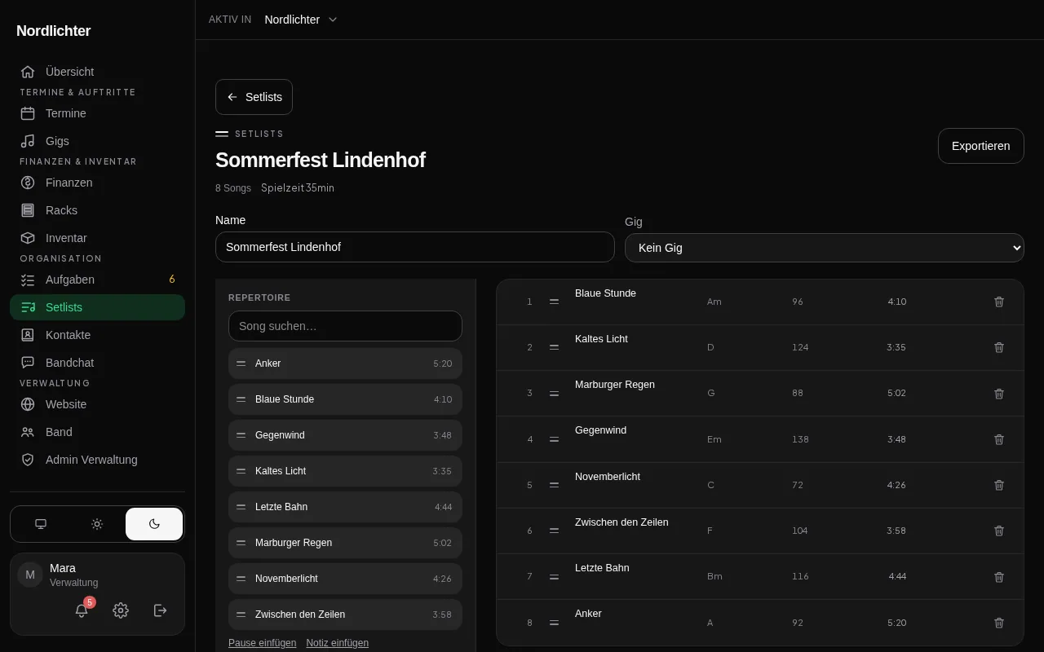Click the setlist Name input field

coord(414,247)
